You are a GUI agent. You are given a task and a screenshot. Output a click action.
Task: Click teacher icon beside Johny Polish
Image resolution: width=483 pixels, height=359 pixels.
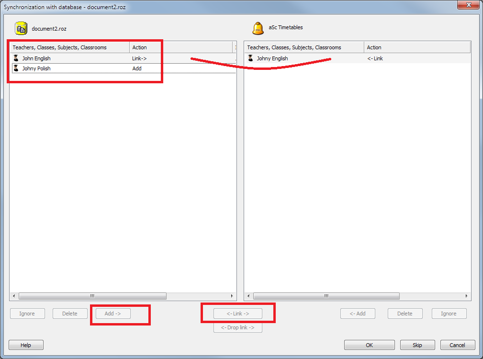[x=16, y=68]
